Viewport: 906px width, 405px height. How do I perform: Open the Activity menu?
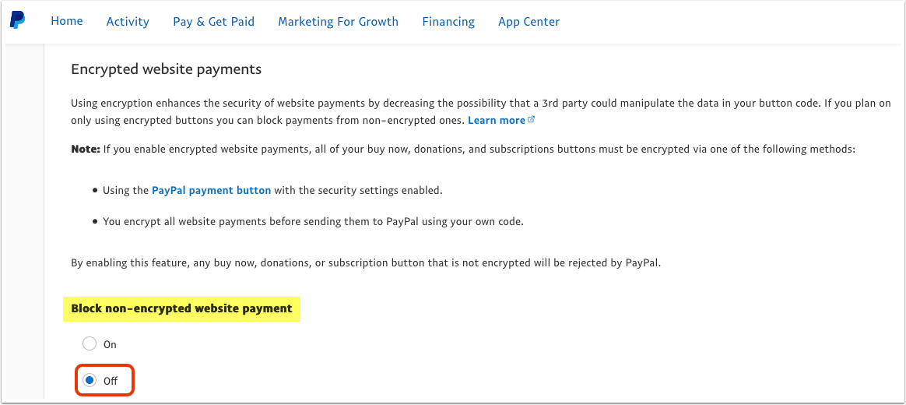[x=128, y=22]
